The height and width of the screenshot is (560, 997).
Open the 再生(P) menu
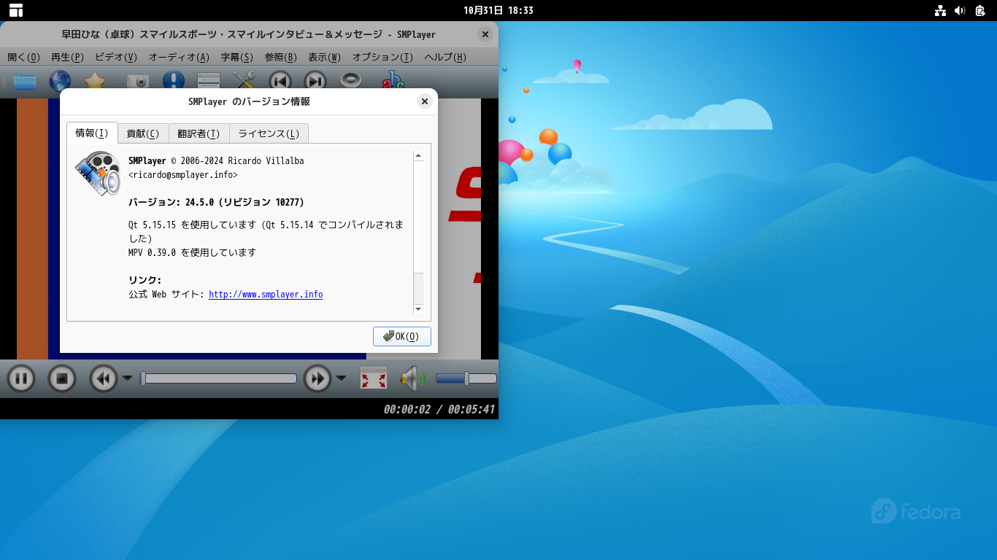[x=68, y=57]
